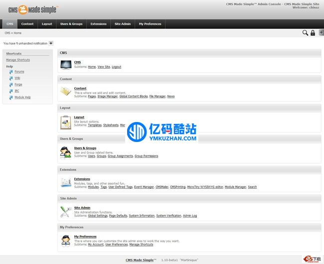Image resolution: width=324 pixels, height=264 pixels.
Task: Open the My Preferences menu tab
Action: click(x=150, y=24)
